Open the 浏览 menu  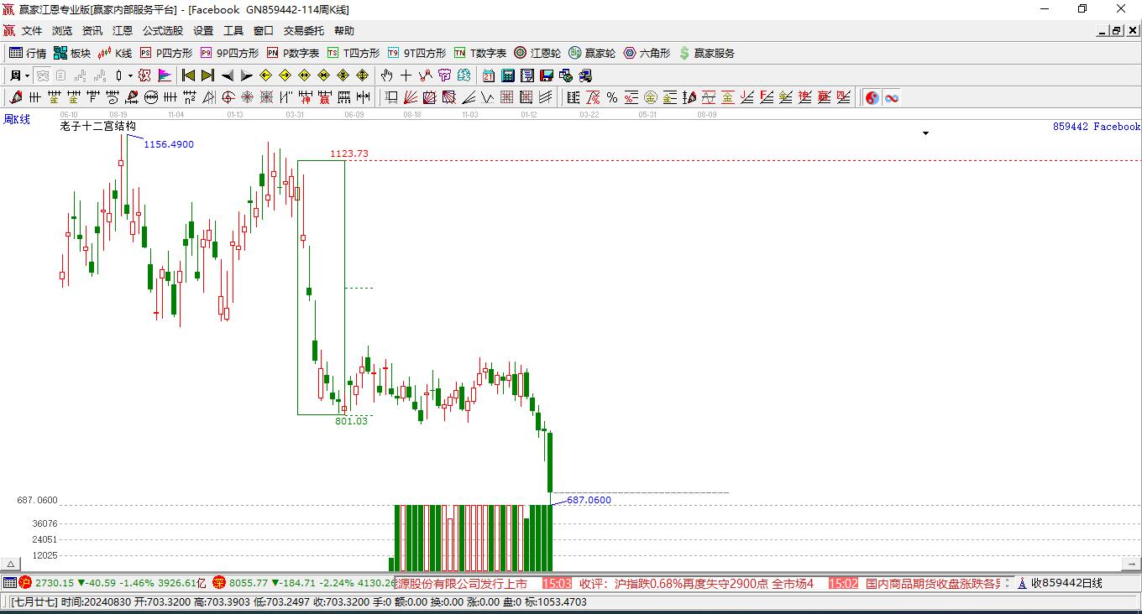tap(62, 31)
